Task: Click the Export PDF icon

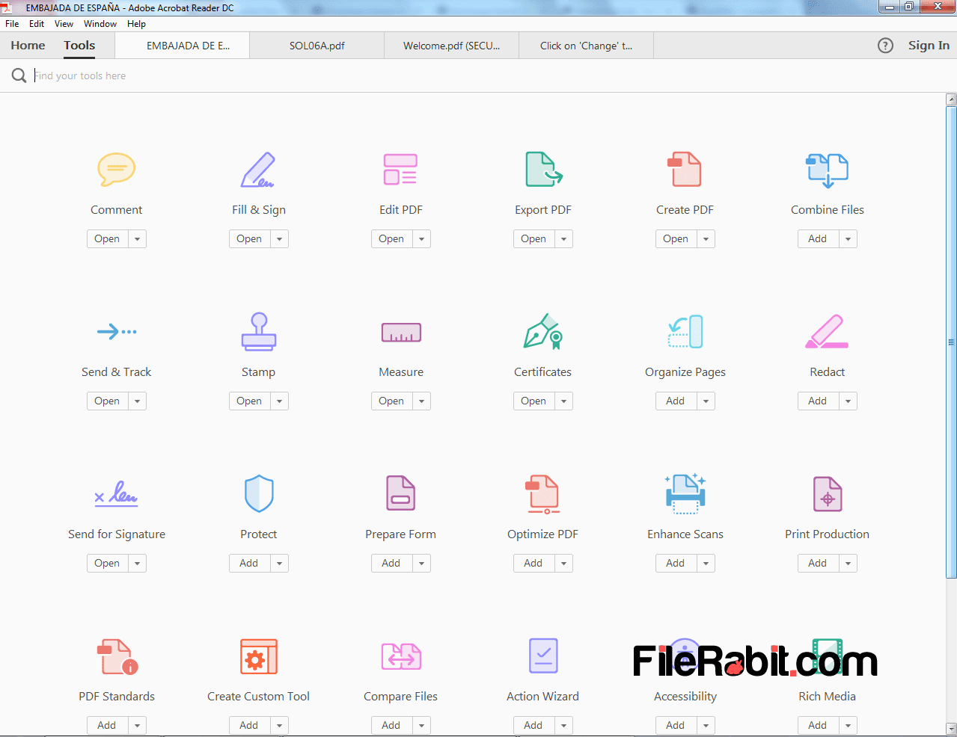Action: pos(543,169)
